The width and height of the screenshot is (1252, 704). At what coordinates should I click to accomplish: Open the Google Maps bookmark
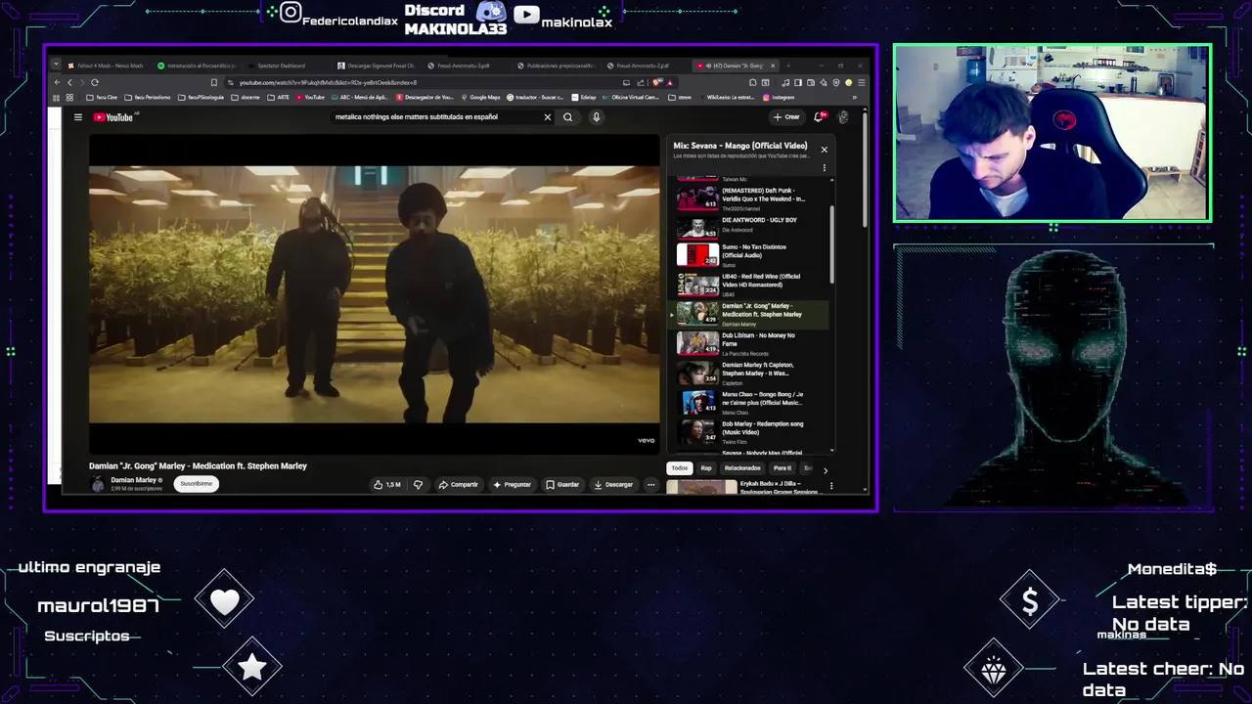coord(480,98)
